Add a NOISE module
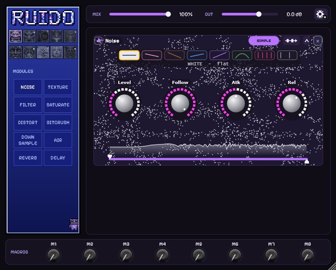Image resolution: width=336 pixels, height=270 pixels. 28,87
